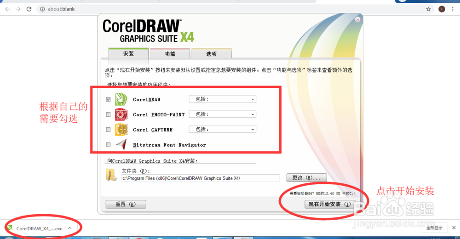Click the installation folder path field
460x239 pixels.
point(201,178)
